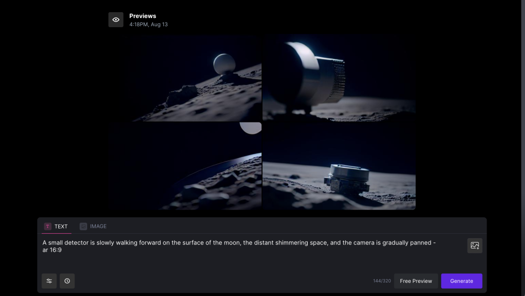Viewport: 525px width, 296px height.
Task: Place cursor at 'ar 16:9' prompt line
Action: pyautogui.click(x=52, y=250)
